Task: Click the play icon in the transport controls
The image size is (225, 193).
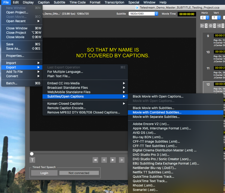Action: point(113,160)
